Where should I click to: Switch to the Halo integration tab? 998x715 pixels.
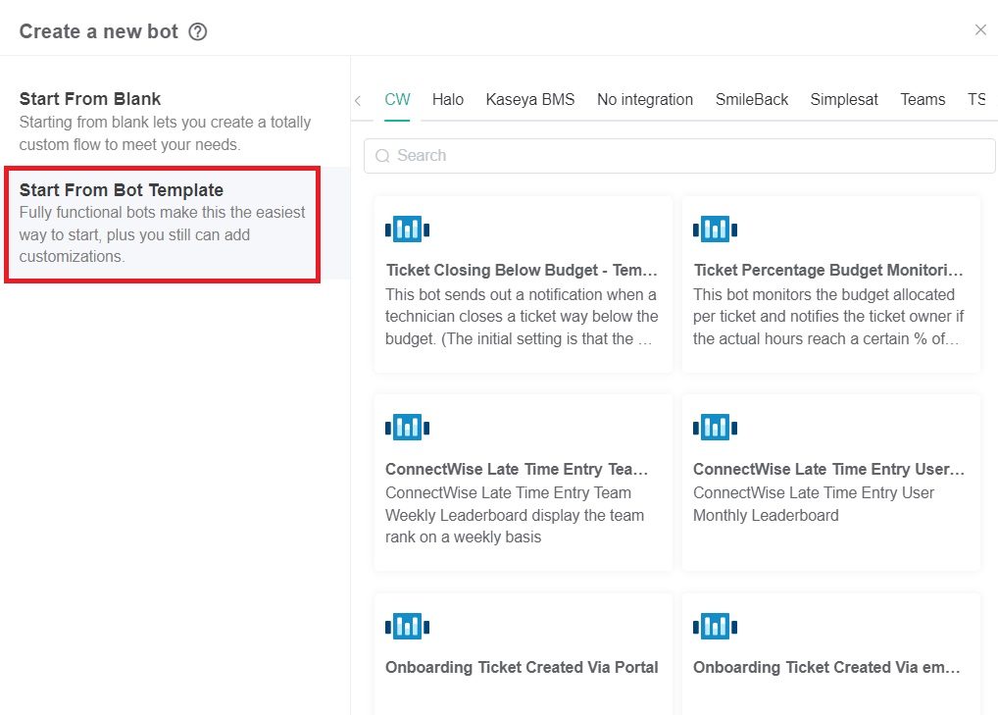[447, 99]
